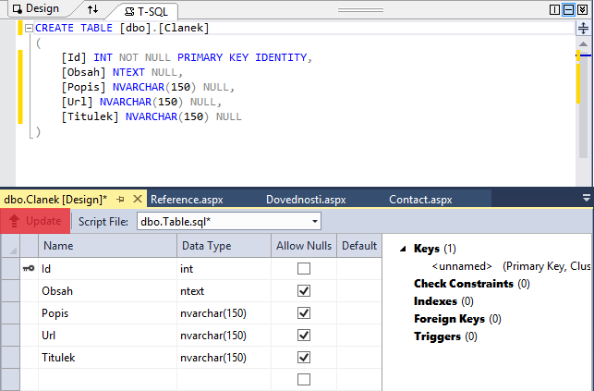Toggle Allow Nulls for Titulek column
Screen dimensions: 594x391
tap(304, 358)
